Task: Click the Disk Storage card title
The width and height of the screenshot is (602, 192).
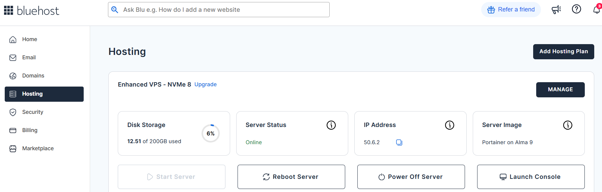Action: point(146,125)
